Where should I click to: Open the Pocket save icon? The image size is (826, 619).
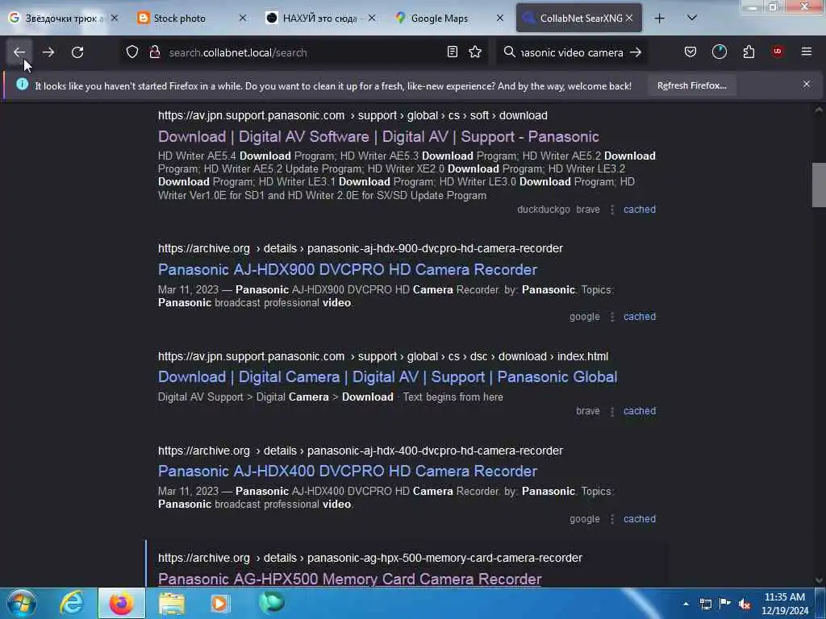[690, 52]
